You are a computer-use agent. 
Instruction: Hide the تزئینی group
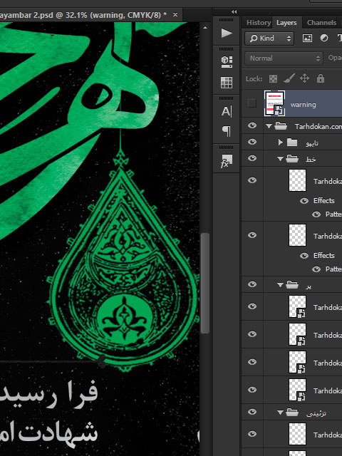252,412
